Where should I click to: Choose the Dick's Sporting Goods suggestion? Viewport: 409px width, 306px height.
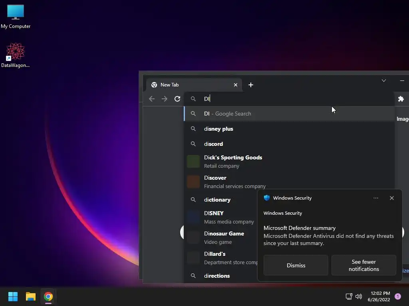289,162
